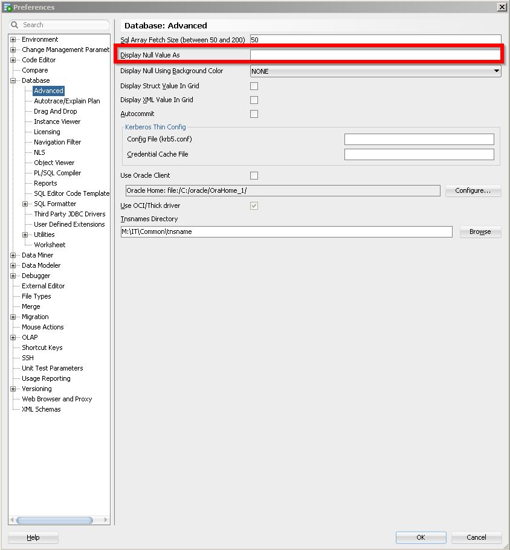This screenshot has width=510, height=550.
Task: Select PL/SQL Compiler in tree
Action: (x=57, y=173)
